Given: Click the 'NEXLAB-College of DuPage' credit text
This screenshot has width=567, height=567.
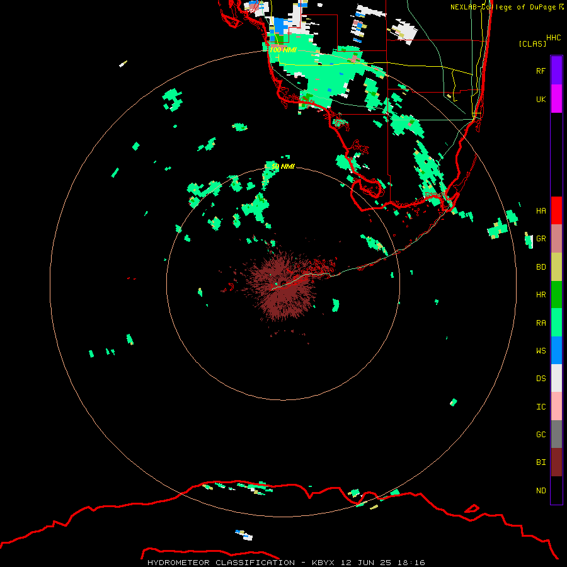Looking at the screenshot, I should tap(503, 7).
